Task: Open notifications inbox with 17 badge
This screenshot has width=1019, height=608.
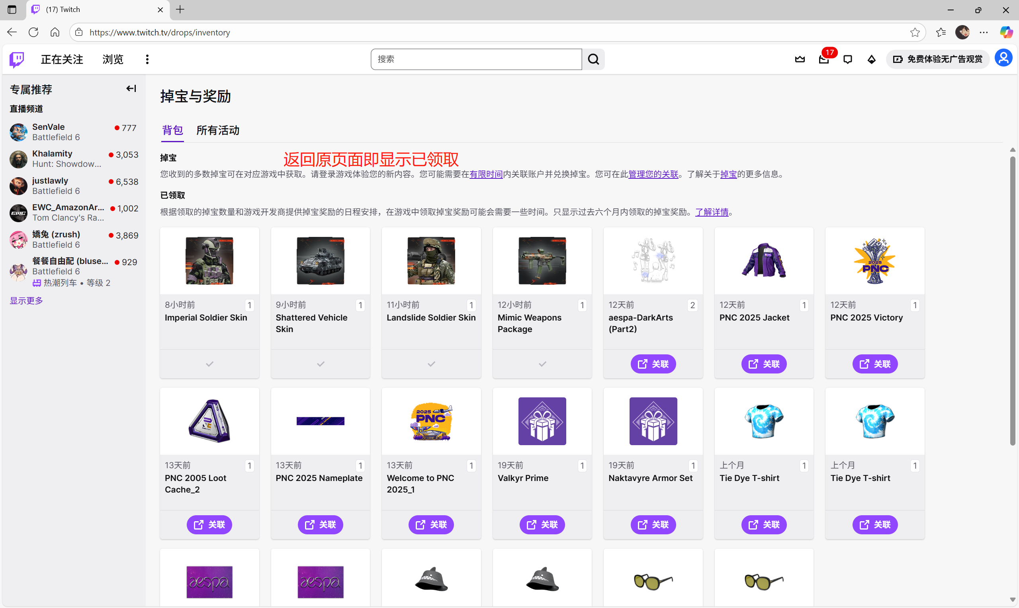Action: (x=824, y=59)
